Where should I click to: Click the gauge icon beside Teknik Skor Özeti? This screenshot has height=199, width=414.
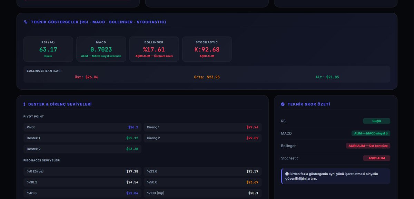tap(283, 104)
